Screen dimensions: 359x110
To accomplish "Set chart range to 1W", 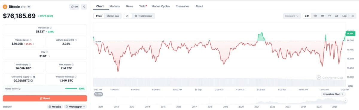I will 315,16.
